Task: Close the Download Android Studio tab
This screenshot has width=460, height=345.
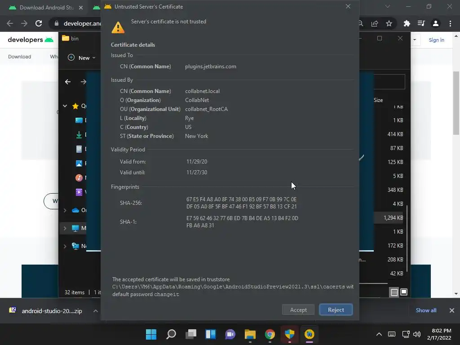Action: (x=81, y=8)
